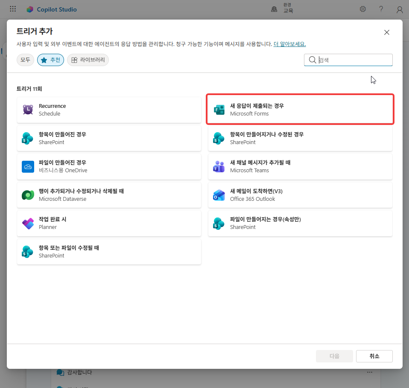Click the Copilot Studio title text

point(57,9)
